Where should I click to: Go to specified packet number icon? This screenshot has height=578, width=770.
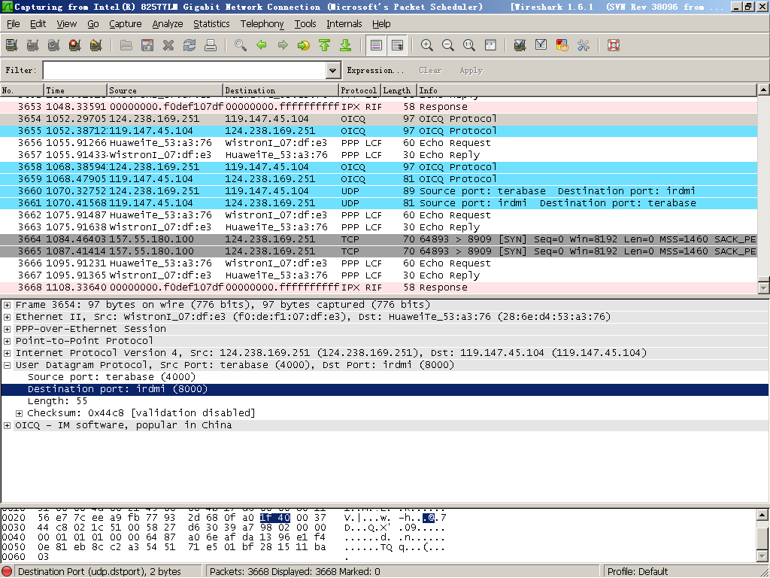pyautogui.click(x=304, y=46)
